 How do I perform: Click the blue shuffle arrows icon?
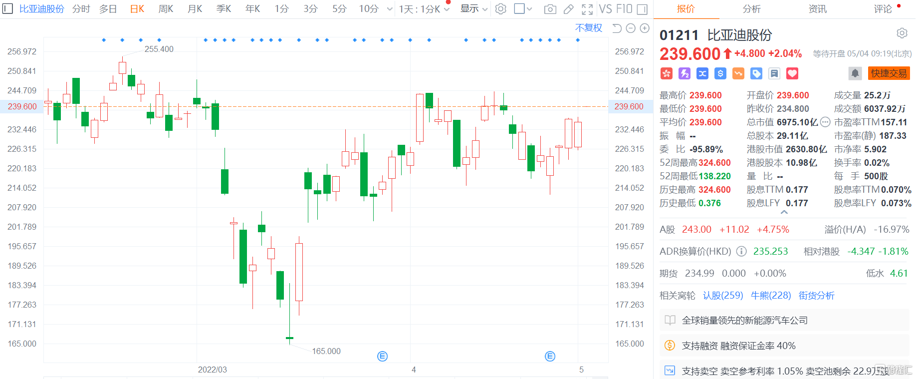coord(702,73)
